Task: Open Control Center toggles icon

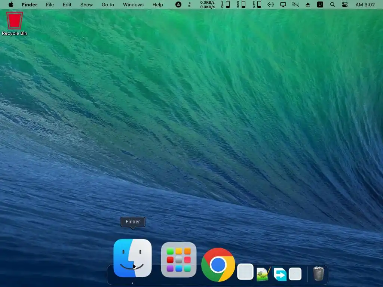Action: (x=344, y=4)
